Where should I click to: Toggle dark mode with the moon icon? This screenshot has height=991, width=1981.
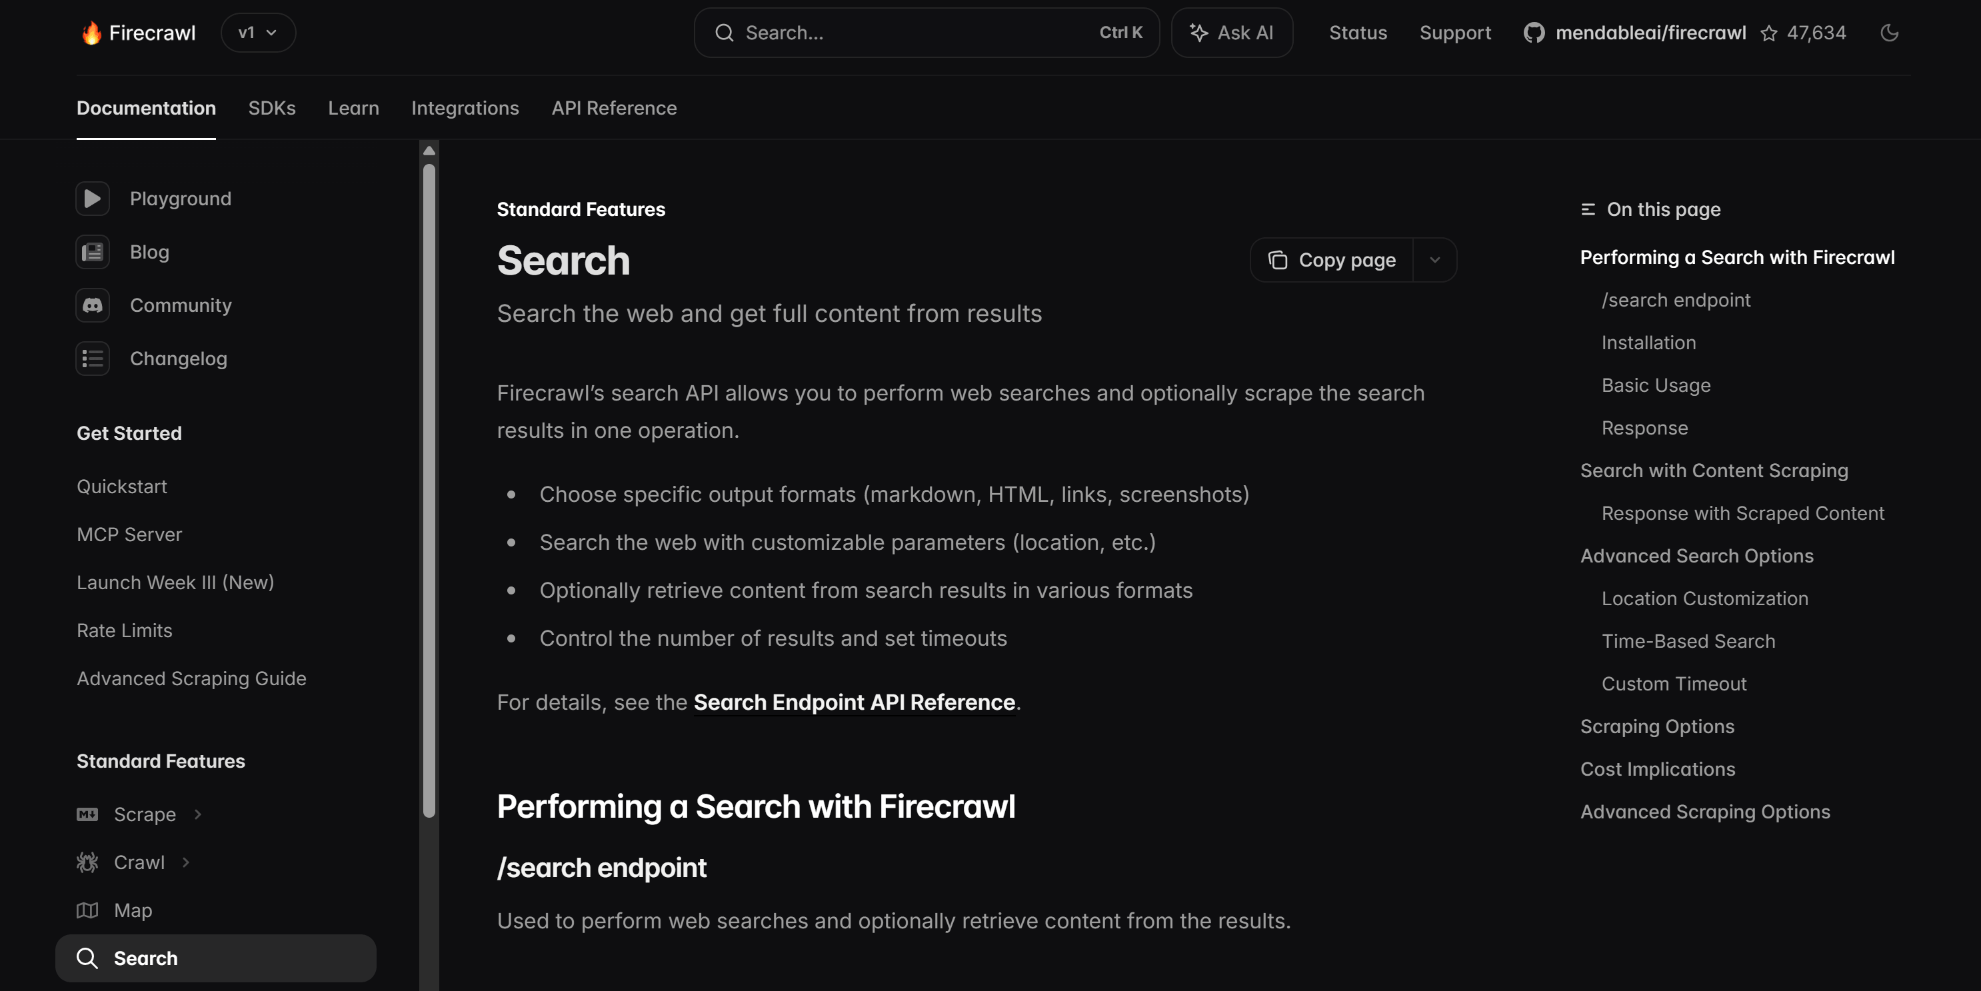click(1889, 33)
